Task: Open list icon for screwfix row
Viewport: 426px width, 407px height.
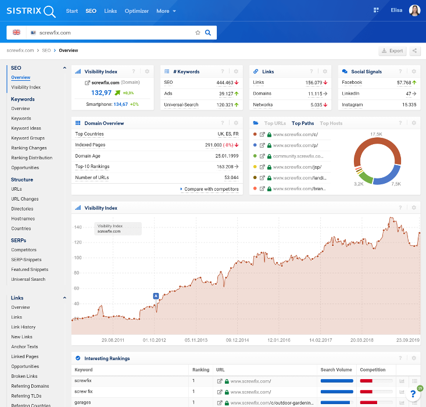Action: point(414,381)
